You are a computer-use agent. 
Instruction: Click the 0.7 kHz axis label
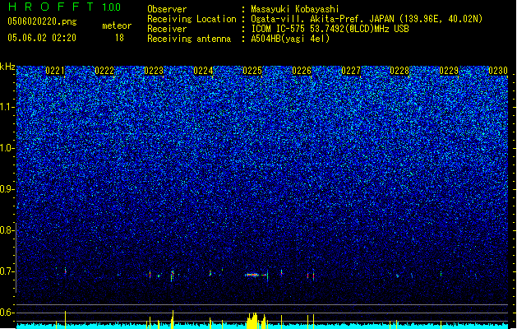[7, 271]
